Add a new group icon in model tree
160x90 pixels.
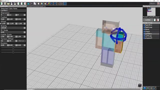pyautogui.click(x=148, y=88)
